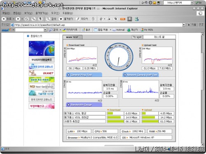Click the Back arrow toolbar icon
The height and width of the screenshot is (154, 206).
pos(4,19)
